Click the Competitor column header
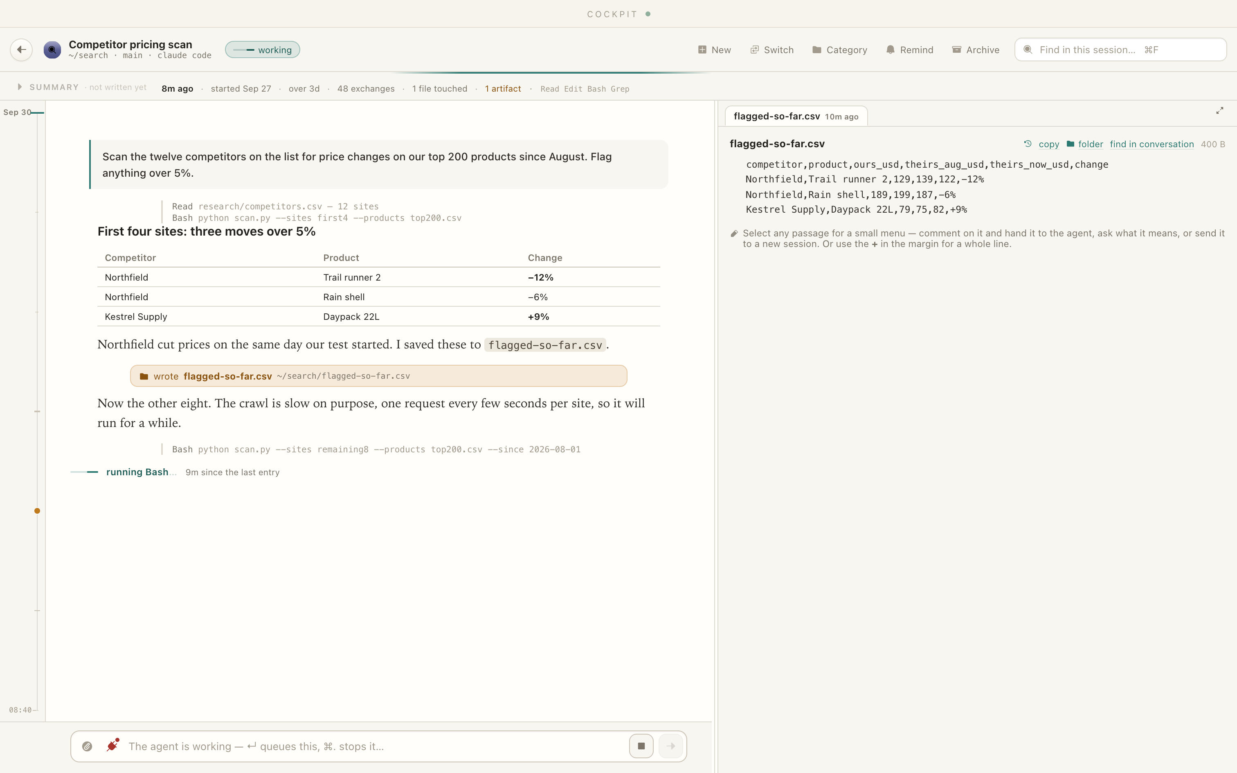1237x773 pixels. [130, 258]
